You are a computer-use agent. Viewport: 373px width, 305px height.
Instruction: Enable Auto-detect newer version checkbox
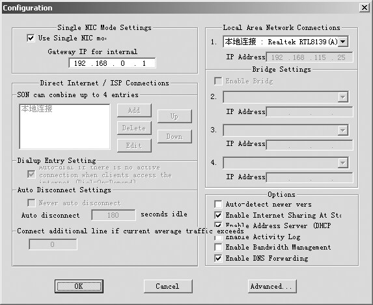pyautogui.click(x=218, y=204)
